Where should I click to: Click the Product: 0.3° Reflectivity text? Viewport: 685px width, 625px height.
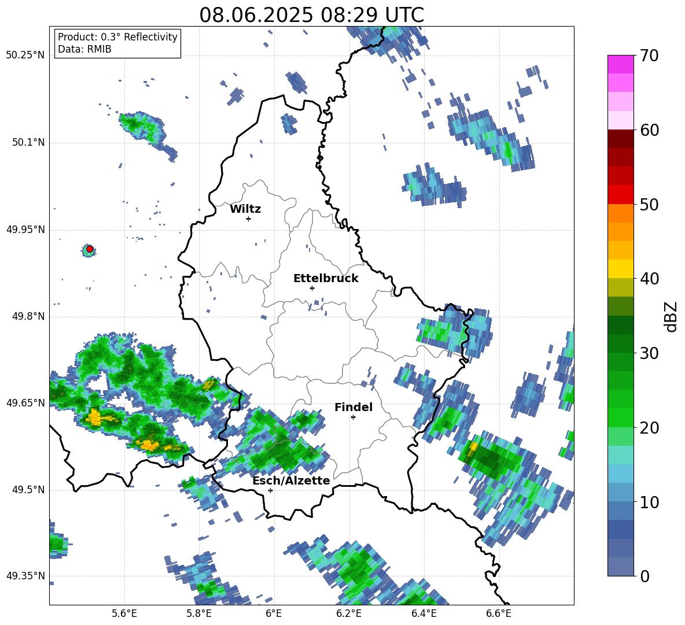tap(117, 36)
